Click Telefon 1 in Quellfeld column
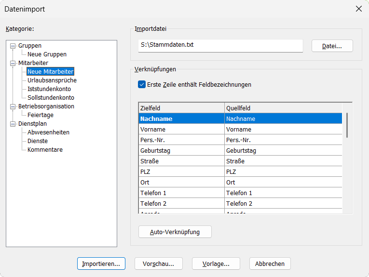Viewport: 369px width, 277px height. [283, 193]
